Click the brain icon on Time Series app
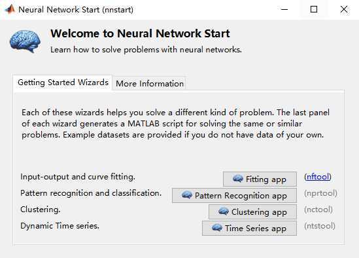Image resolution: width=359 pixels, height=258 pixels. click(217, 228)
